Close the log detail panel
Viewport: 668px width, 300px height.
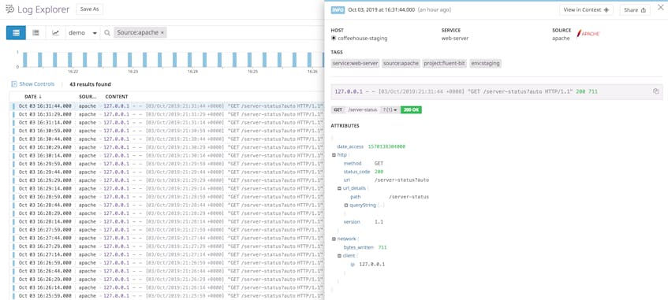coord(661,7)
